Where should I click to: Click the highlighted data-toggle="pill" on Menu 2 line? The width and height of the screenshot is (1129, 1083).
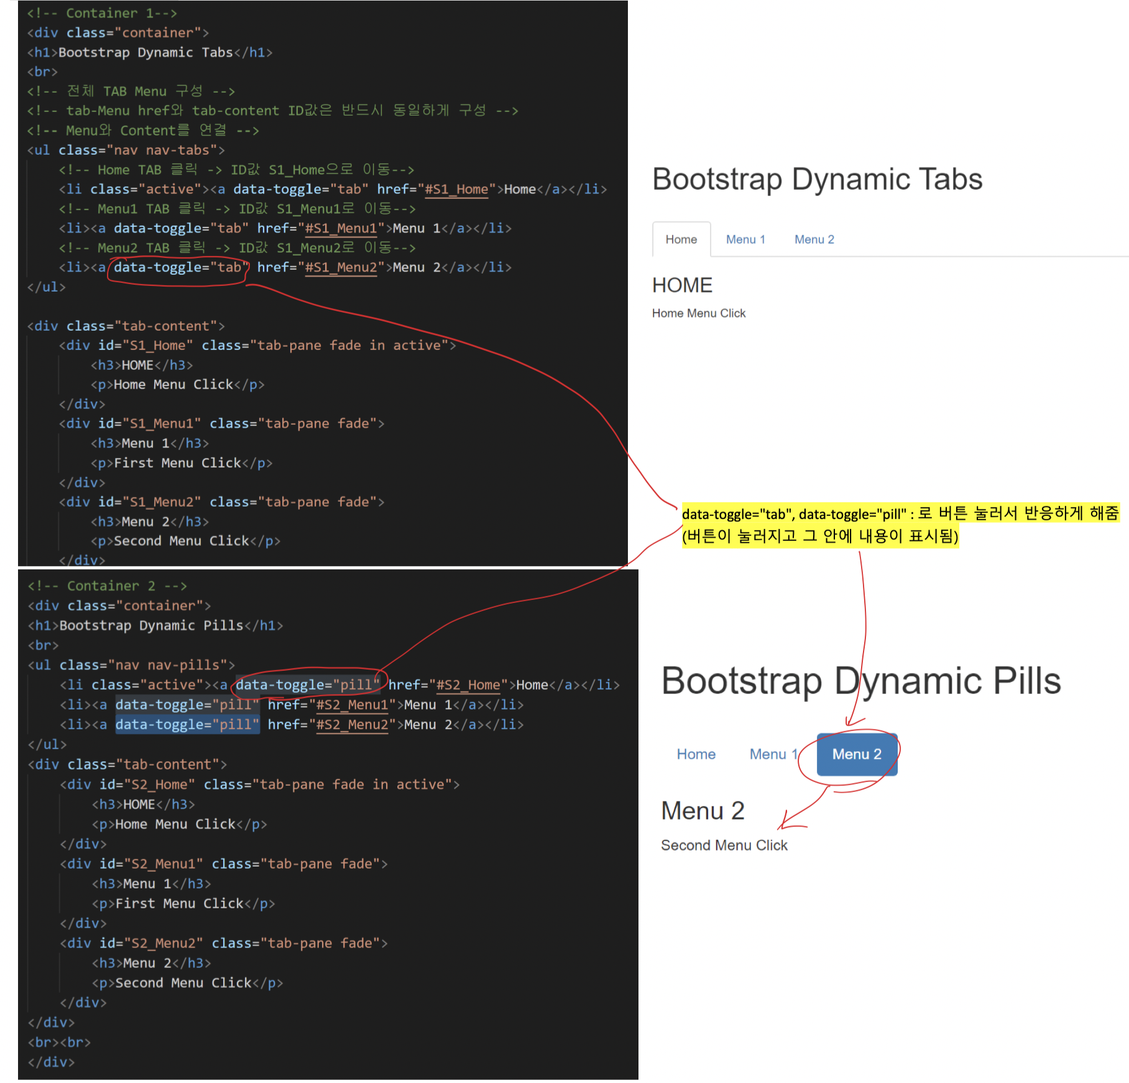click(187, 725)
